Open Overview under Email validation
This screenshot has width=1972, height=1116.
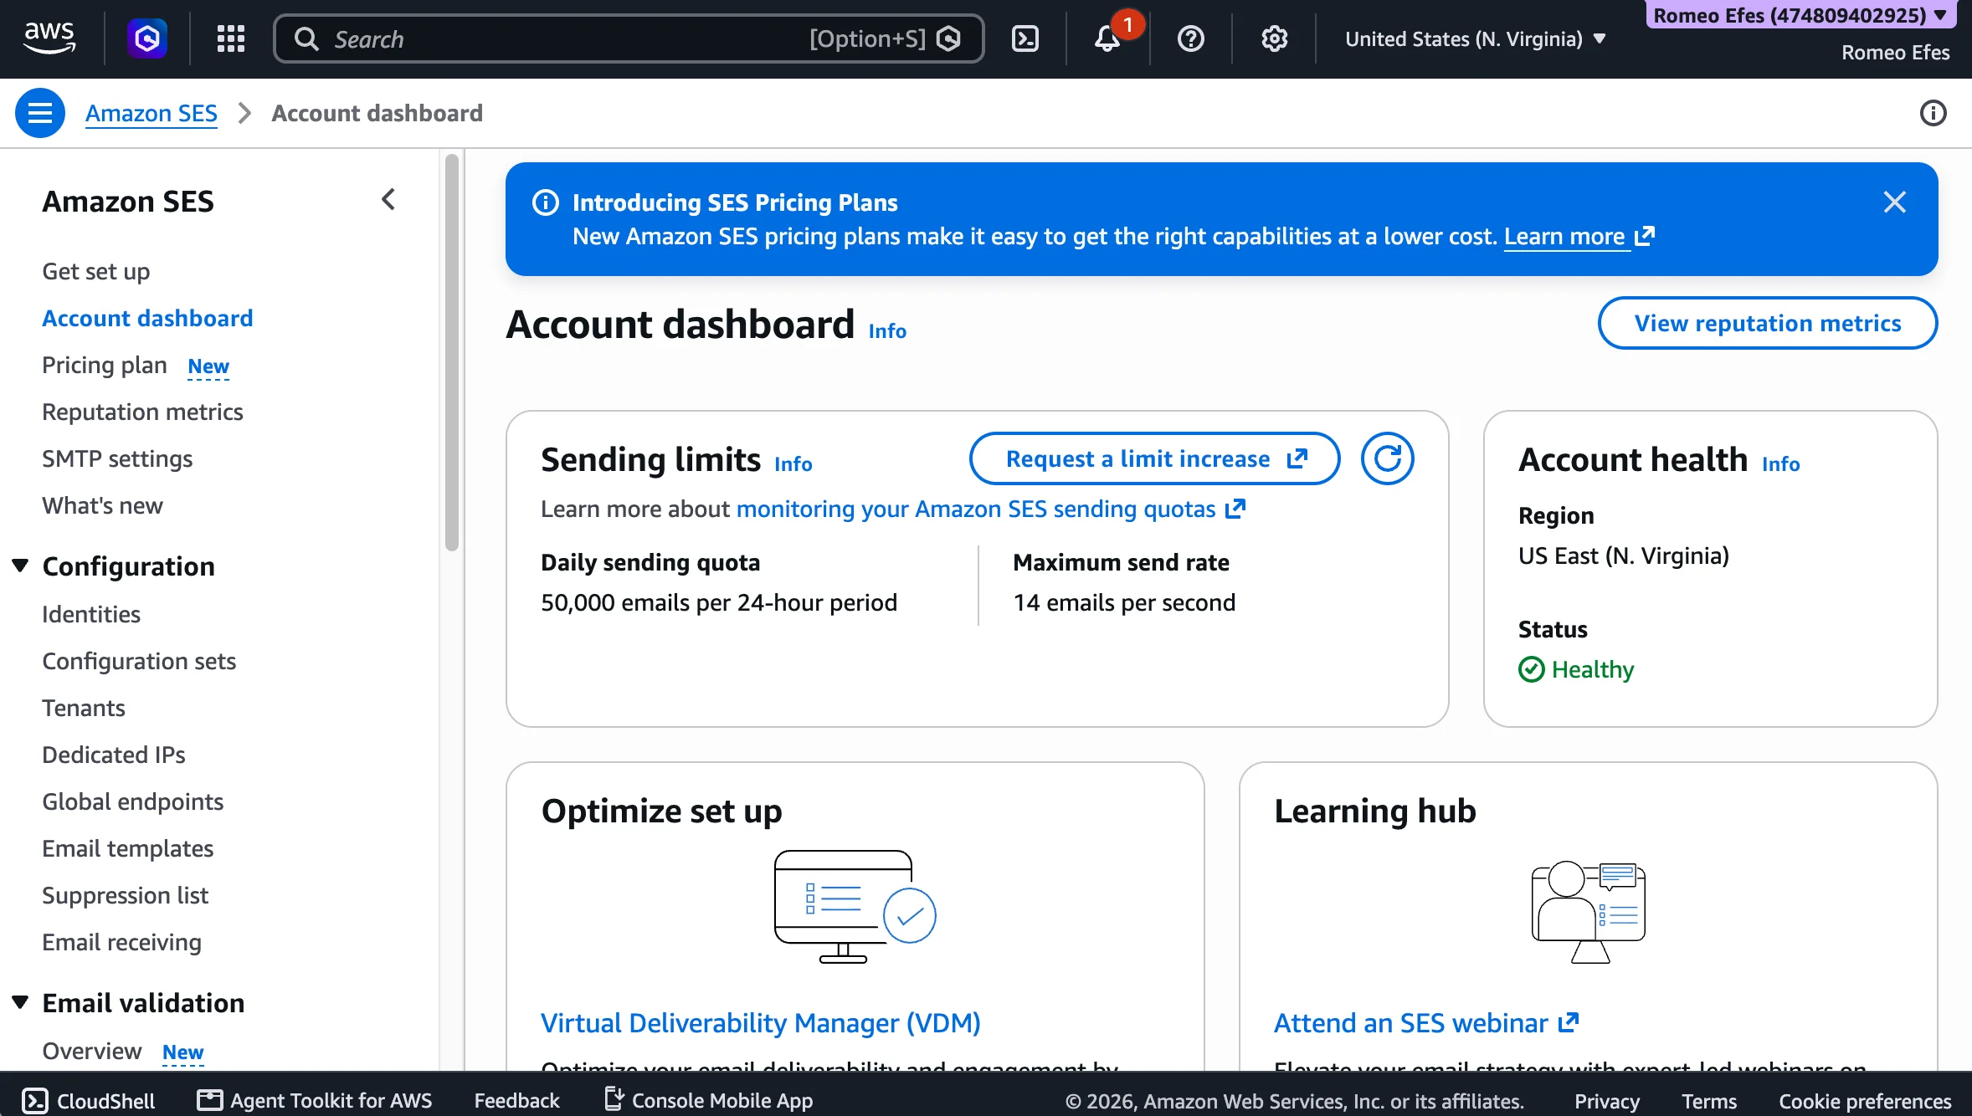(x=92, y=1052)
